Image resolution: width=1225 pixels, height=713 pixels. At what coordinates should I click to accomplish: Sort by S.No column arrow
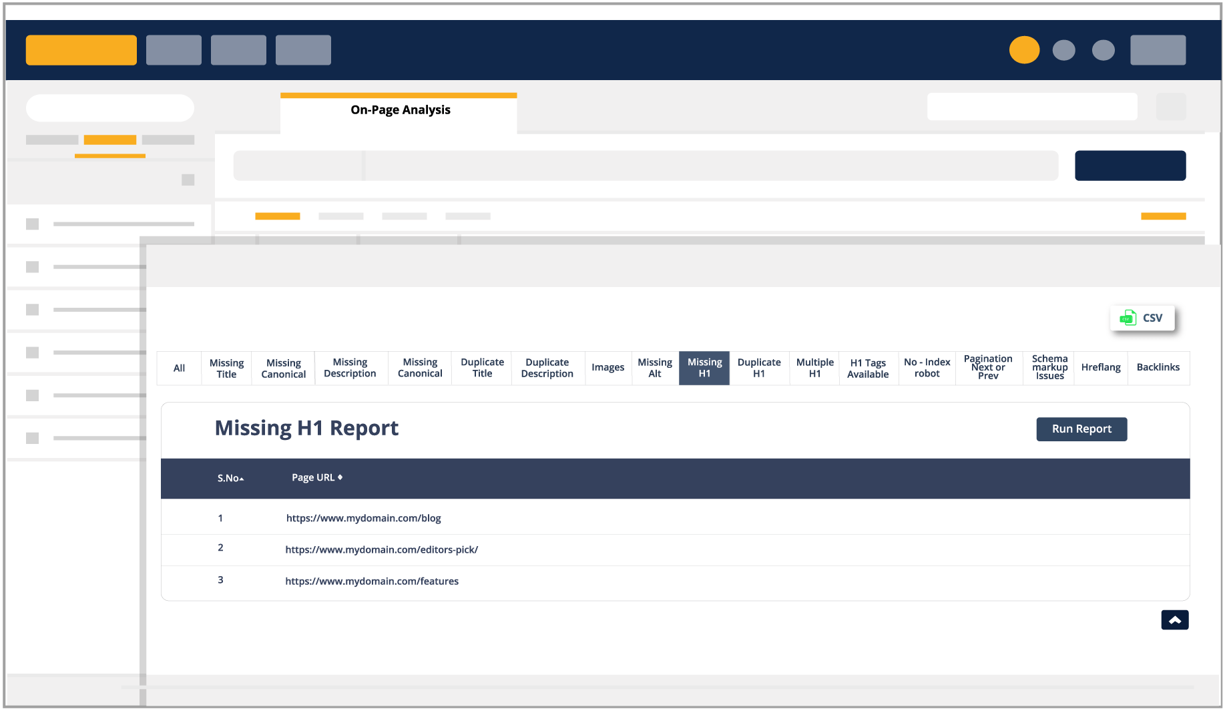point(241,479)
